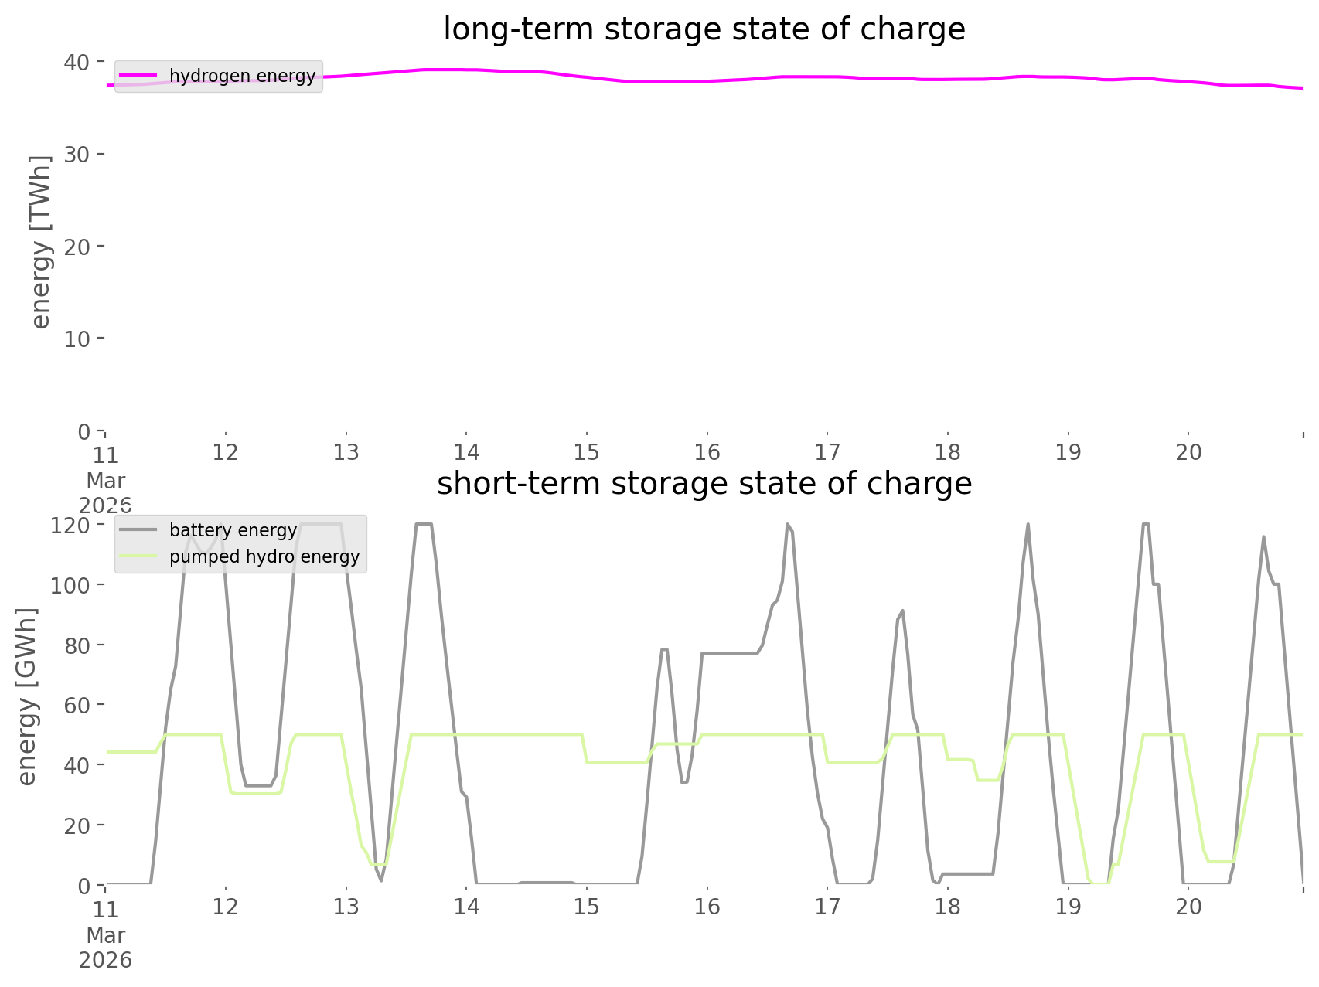Click the 10 tick on the TWh axis
1319x987 pixels.
pyautogui.click(x=77, y=339)
